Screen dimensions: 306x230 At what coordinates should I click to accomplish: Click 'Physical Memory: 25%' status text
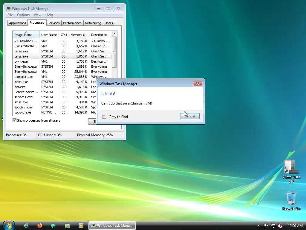click(x=95, y=135)
